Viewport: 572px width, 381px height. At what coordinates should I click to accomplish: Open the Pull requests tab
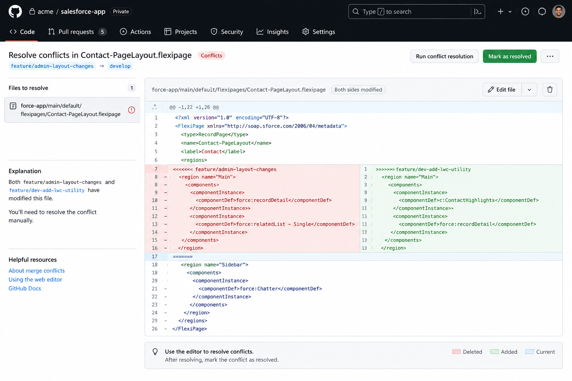click(x=77, y=32)
